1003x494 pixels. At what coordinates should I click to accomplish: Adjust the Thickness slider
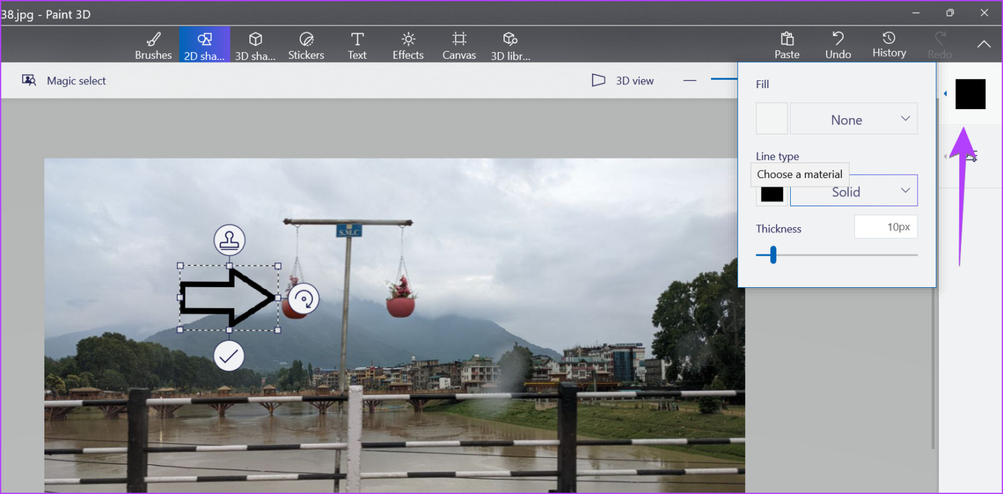pyautogui.click(x=774, y=255)
